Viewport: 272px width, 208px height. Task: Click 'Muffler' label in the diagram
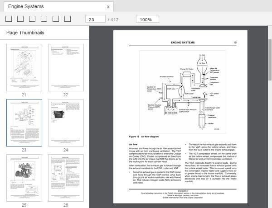(211, 123)
